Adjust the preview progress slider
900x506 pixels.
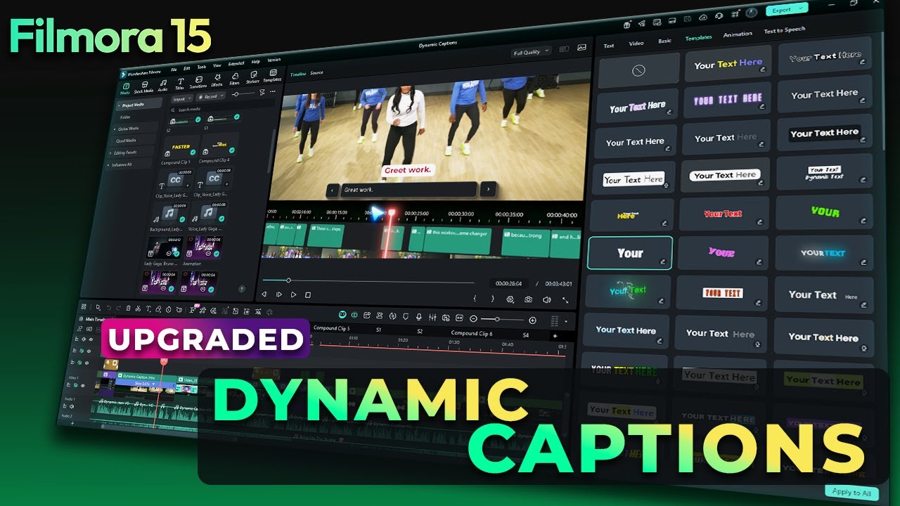click(369, 281)
